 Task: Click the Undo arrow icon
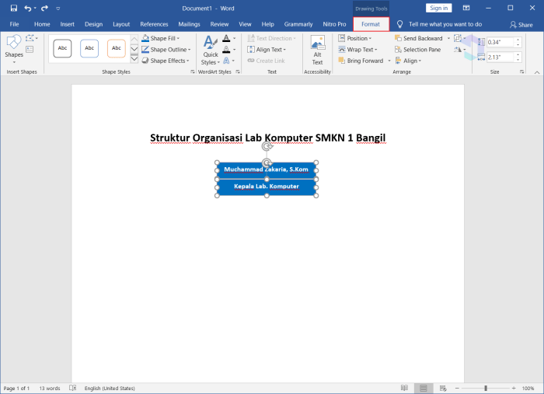pos(28,8)
